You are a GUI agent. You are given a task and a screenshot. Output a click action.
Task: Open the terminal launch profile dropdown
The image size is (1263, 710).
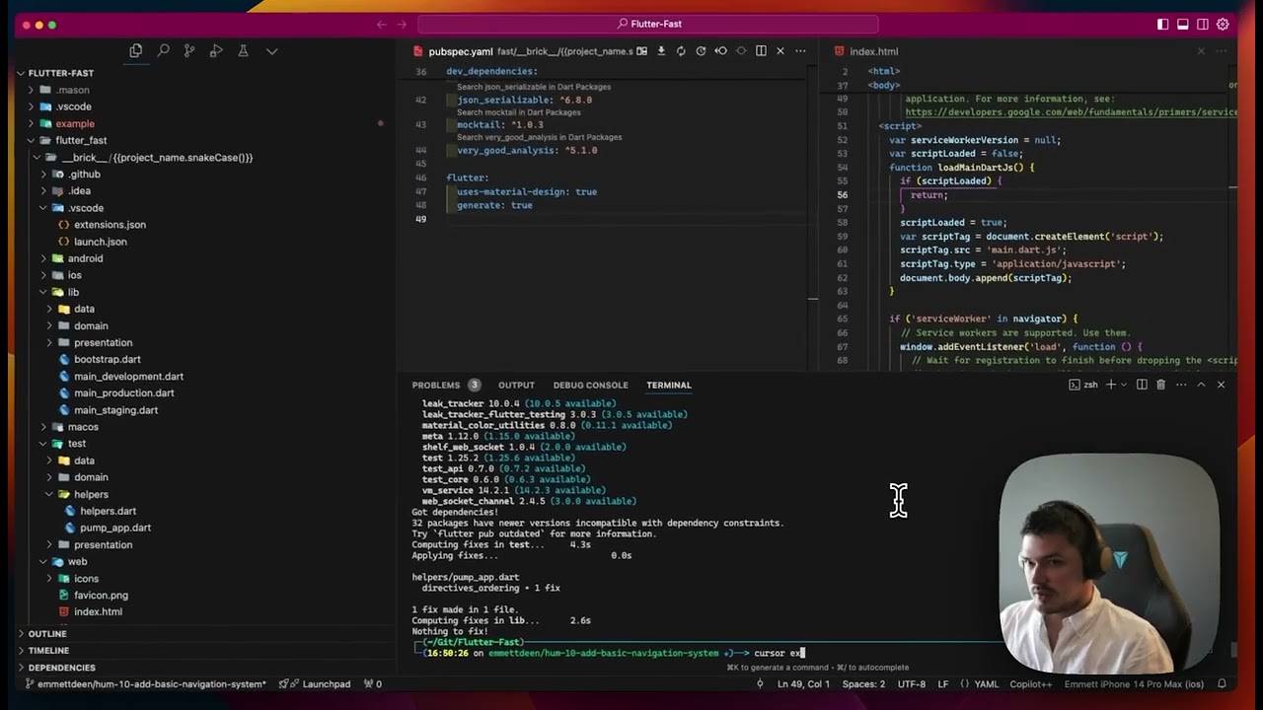tap(1123, 385)
